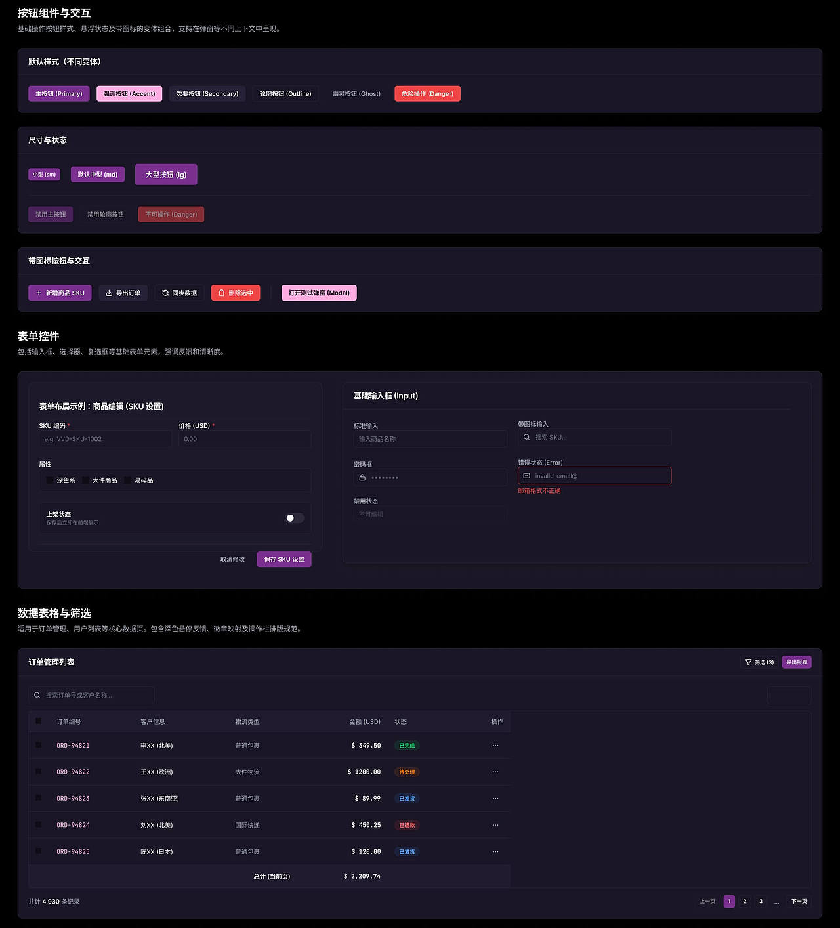The image size is (840, 928).
Task: Click 取消修改 below the SKU form
Action: [x=232, y=559]
